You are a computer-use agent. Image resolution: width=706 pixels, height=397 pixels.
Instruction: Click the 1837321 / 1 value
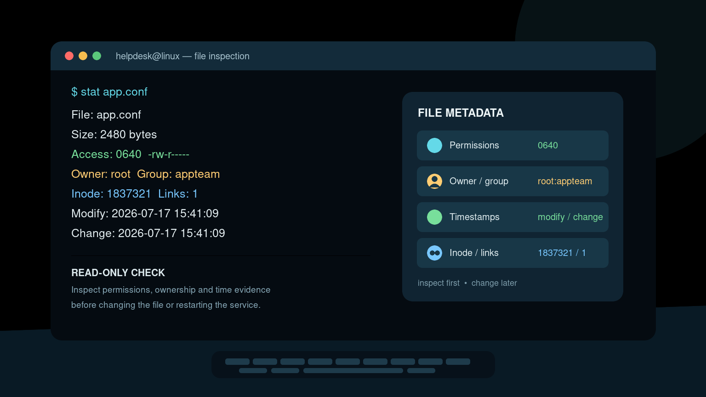click(562, 253)
